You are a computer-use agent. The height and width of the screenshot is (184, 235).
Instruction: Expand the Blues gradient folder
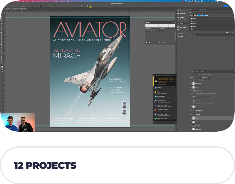190,21
